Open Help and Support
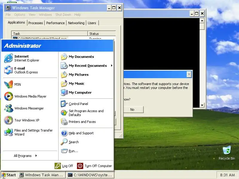 (x=87, y=133)
